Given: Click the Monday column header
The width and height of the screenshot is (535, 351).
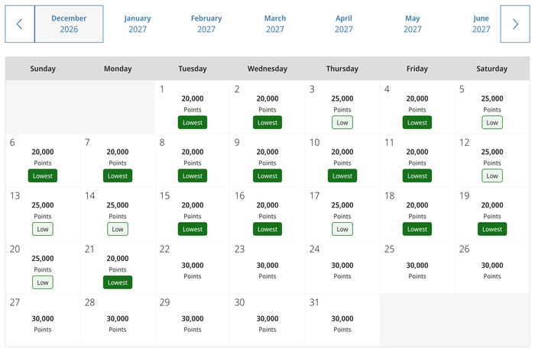Looking at the screenshot, I should pos(118,69).
